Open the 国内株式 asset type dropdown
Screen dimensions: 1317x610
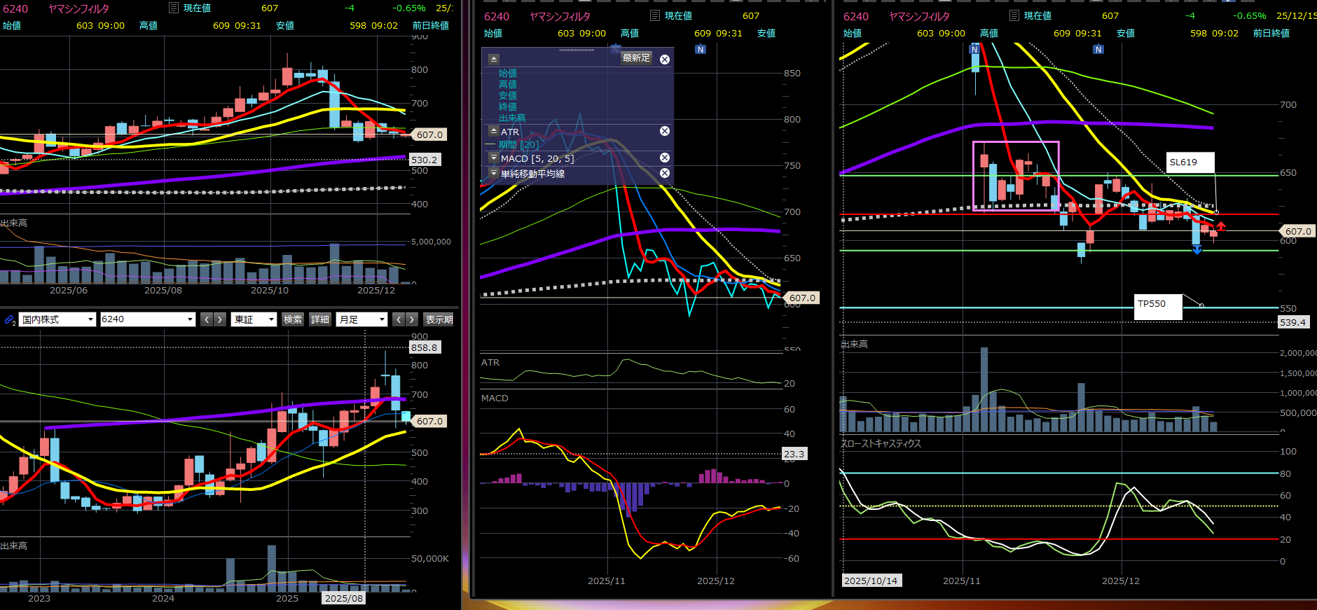click(x=57, y=319)
